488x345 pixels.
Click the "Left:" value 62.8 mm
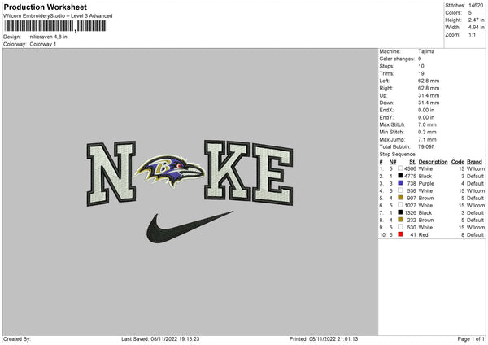point(429,81)
